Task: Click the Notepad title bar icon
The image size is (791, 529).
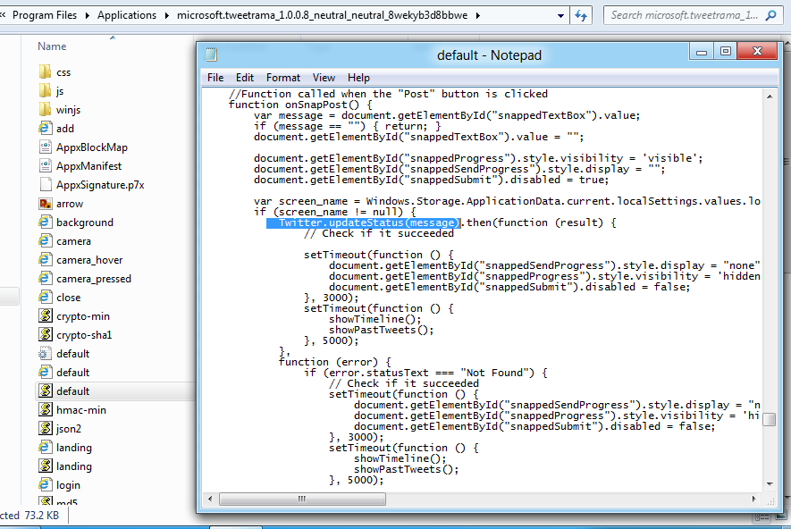Action: (211, 54)
